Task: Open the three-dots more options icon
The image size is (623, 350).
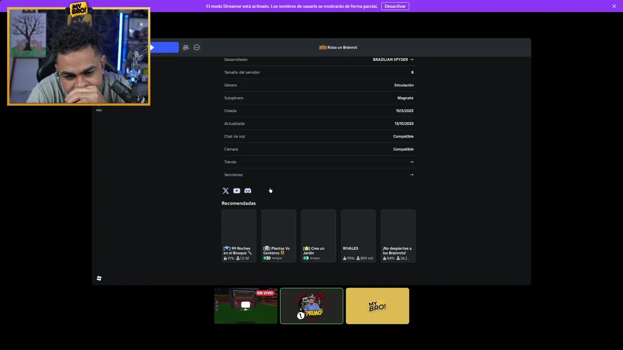Action: [x=197, y=47]
